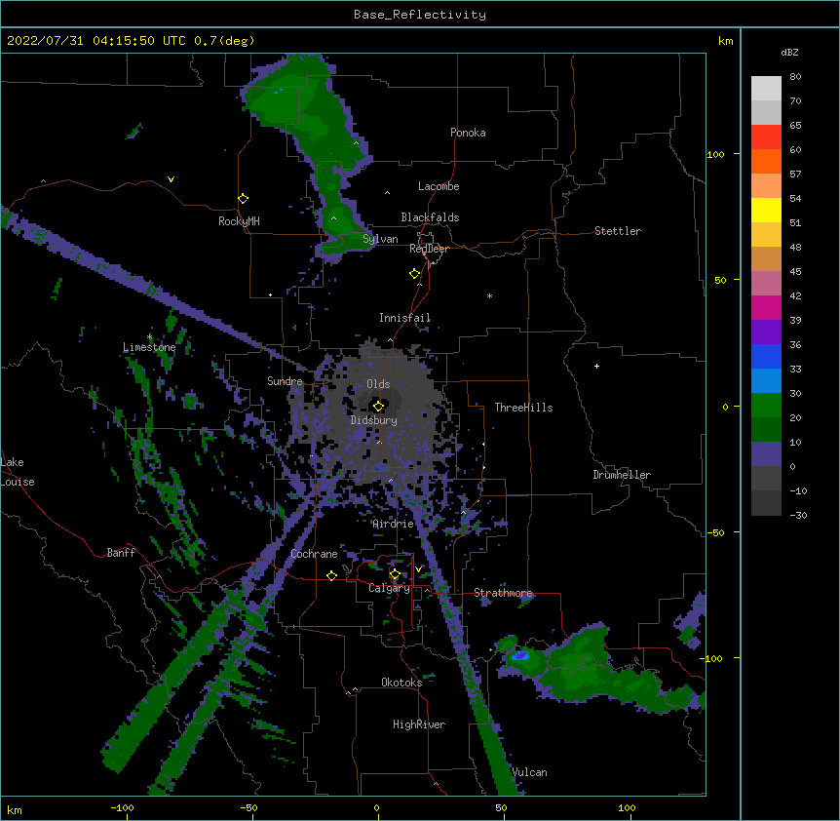The height and width of the screenshot is (821, 840).
Task: Click the Strathmore label
Action: coord(503,593)
